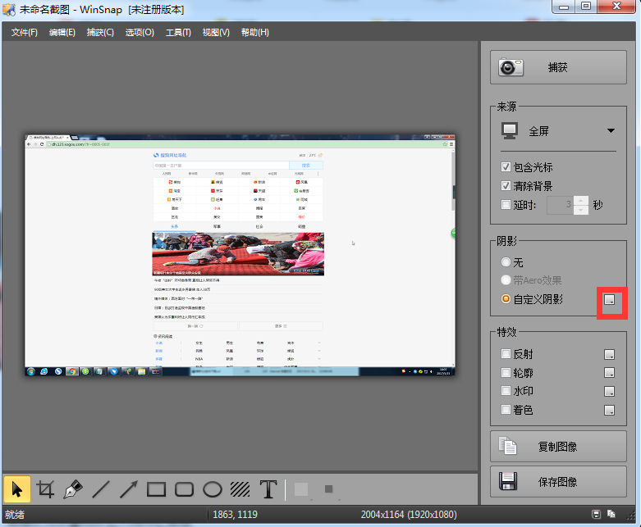Select the Pen drawing tool
Screen dimensions: 641x527
click(73, 489)
